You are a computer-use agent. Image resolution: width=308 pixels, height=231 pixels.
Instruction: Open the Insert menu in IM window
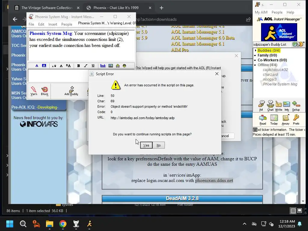click(x=53, y=24)
